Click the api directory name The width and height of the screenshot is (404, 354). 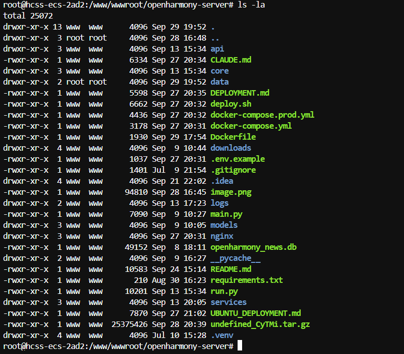[217, 49]
